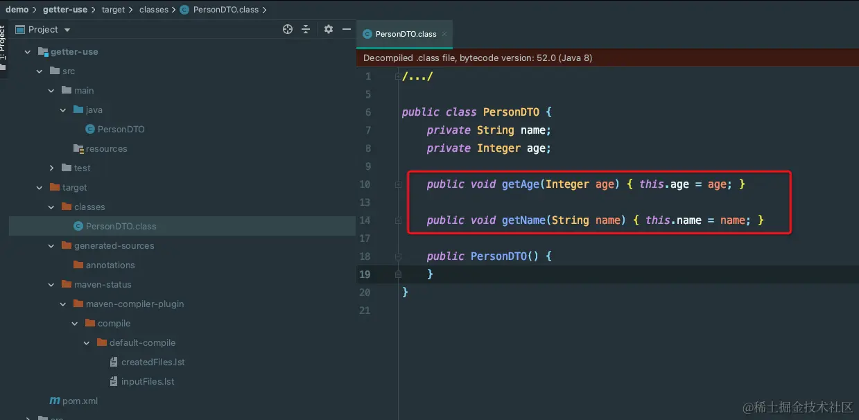Click the folded /.../ comment text
Image resolution: width=859 pixels, height=420 pixels.
point(417,76)
